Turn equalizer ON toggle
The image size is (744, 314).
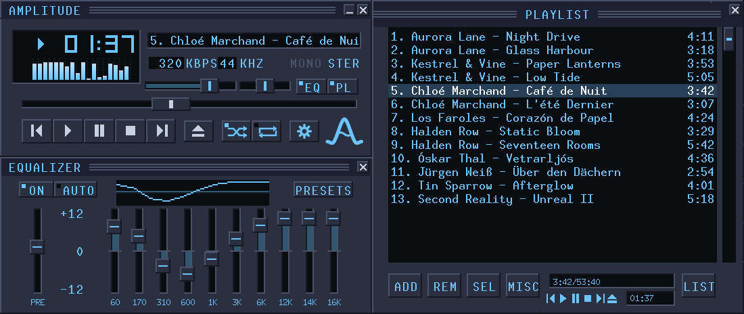[x=36, y=189]
